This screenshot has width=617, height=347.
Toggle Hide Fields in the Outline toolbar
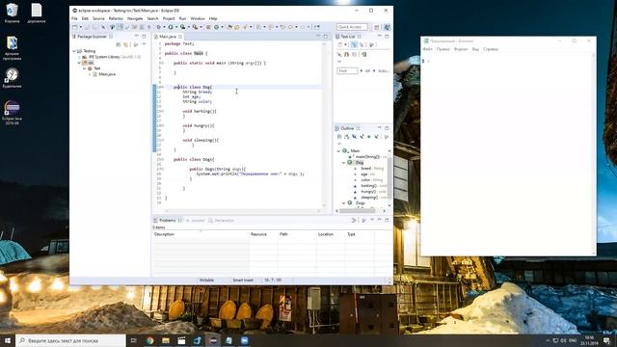[x=354, y=137]
